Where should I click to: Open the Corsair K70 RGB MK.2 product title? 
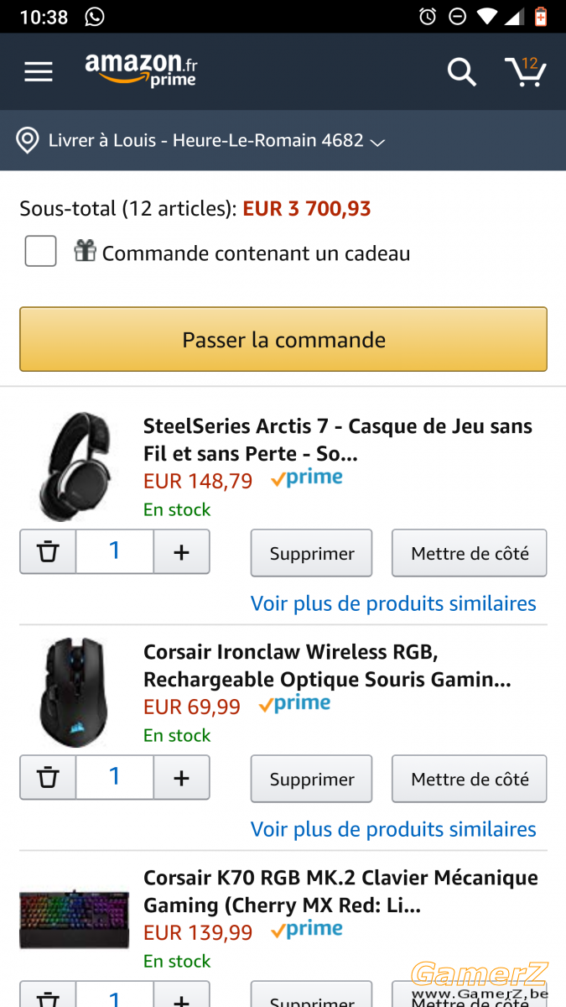coord(340,891)
